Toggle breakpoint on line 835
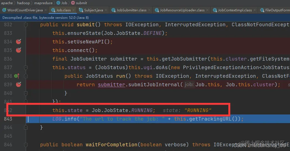This screenshot has height=151, width=290. pos(19,50)
